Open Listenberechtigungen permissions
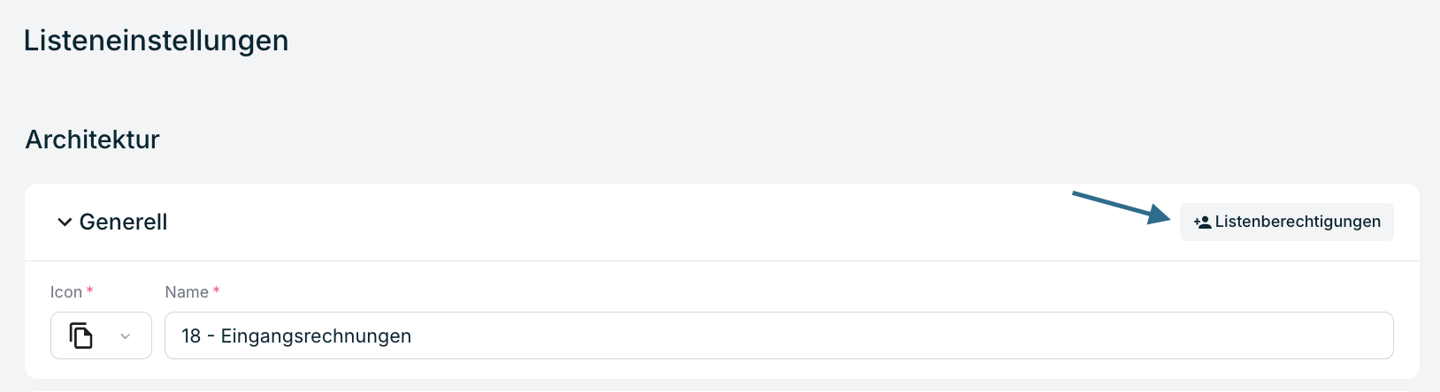This screenshot has height=392, width=1440. tap(1286, 222)
